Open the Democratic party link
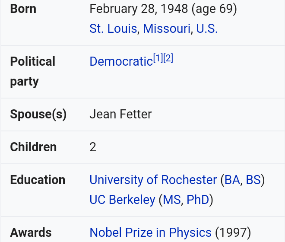Viewport: 285px width, 242px height. pyautogui.click(x=121, y=61)
